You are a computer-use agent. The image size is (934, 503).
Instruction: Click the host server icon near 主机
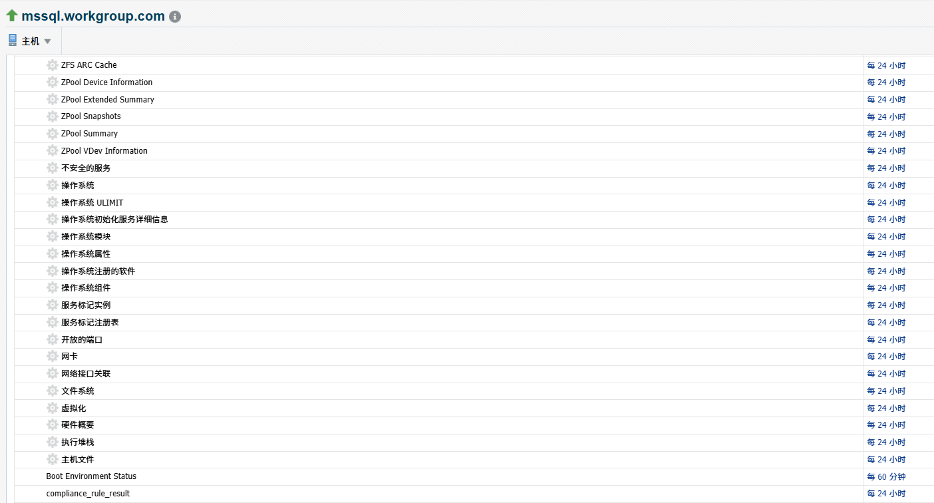[x=13, y=40]
